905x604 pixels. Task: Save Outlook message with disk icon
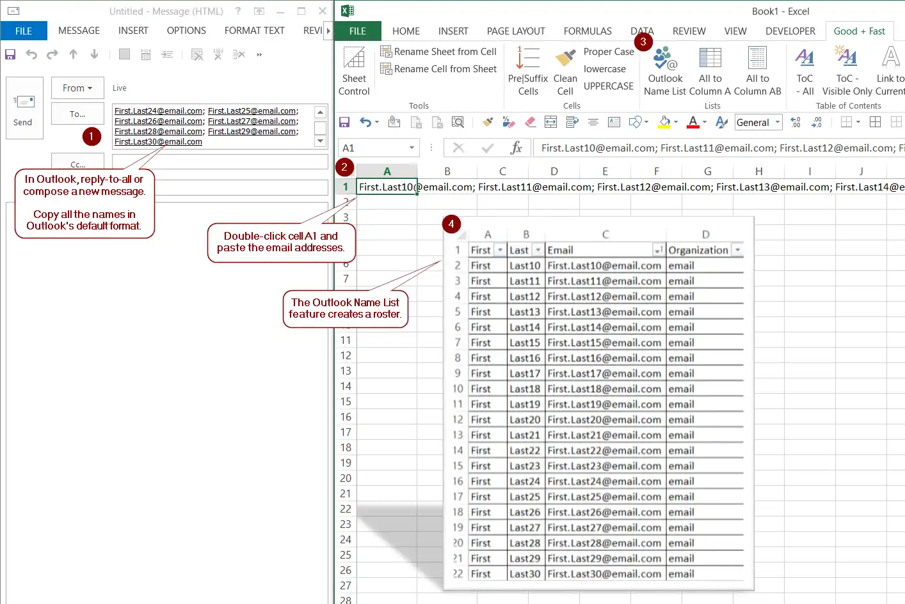[10, 54]
